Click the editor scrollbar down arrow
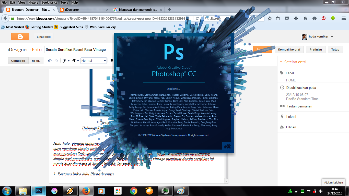 226,181
